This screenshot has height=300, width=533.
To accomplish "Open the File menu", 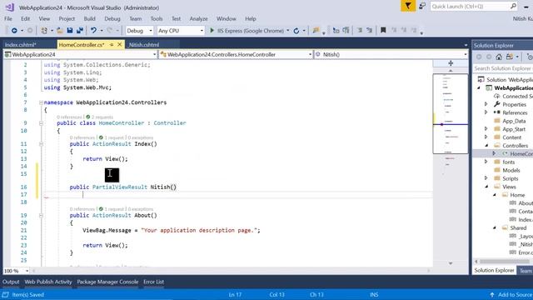I will pos(8,18).
